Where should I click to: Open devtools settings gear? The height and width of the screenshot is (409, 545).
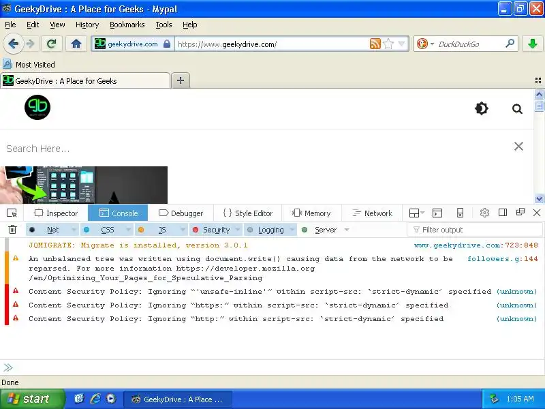click(x=484, y=213)
